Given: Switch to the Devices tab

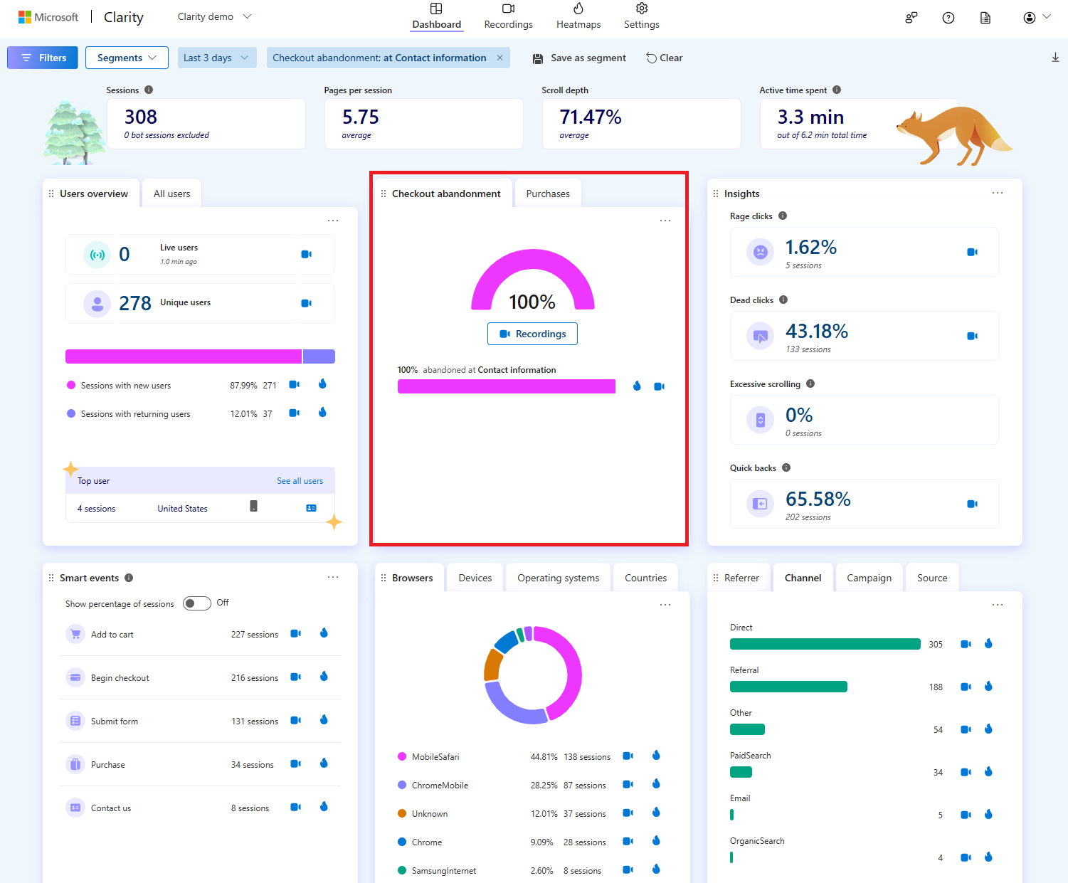Looking at the screenshot, I should [x=475, y=578].
